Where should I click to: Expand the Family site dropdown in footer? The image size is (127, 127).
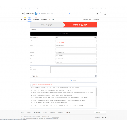pyautogui.click(x=100, y=112)
